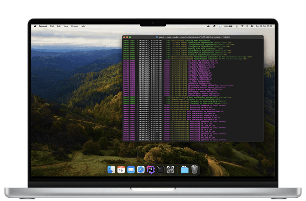This screenshot has height=201, width=306.
Task: Open System Settings from the Dock
Action: [x=171, y=170]
